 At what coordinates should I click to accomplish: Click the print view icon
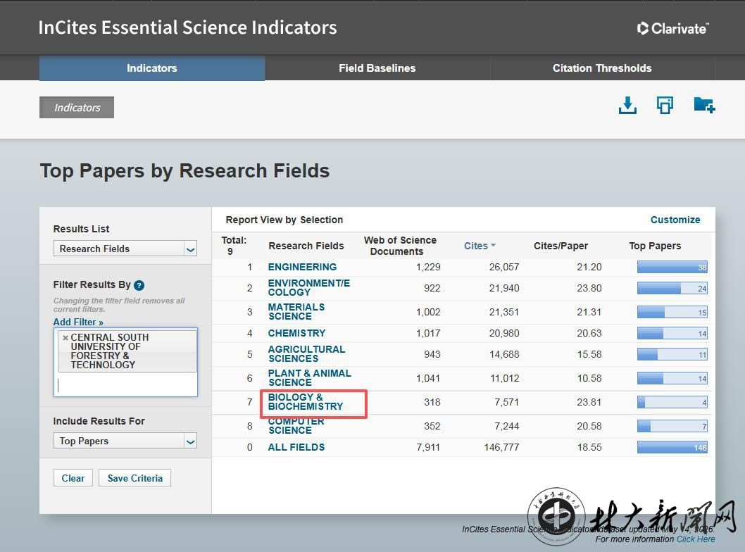[x=665, y=105]
